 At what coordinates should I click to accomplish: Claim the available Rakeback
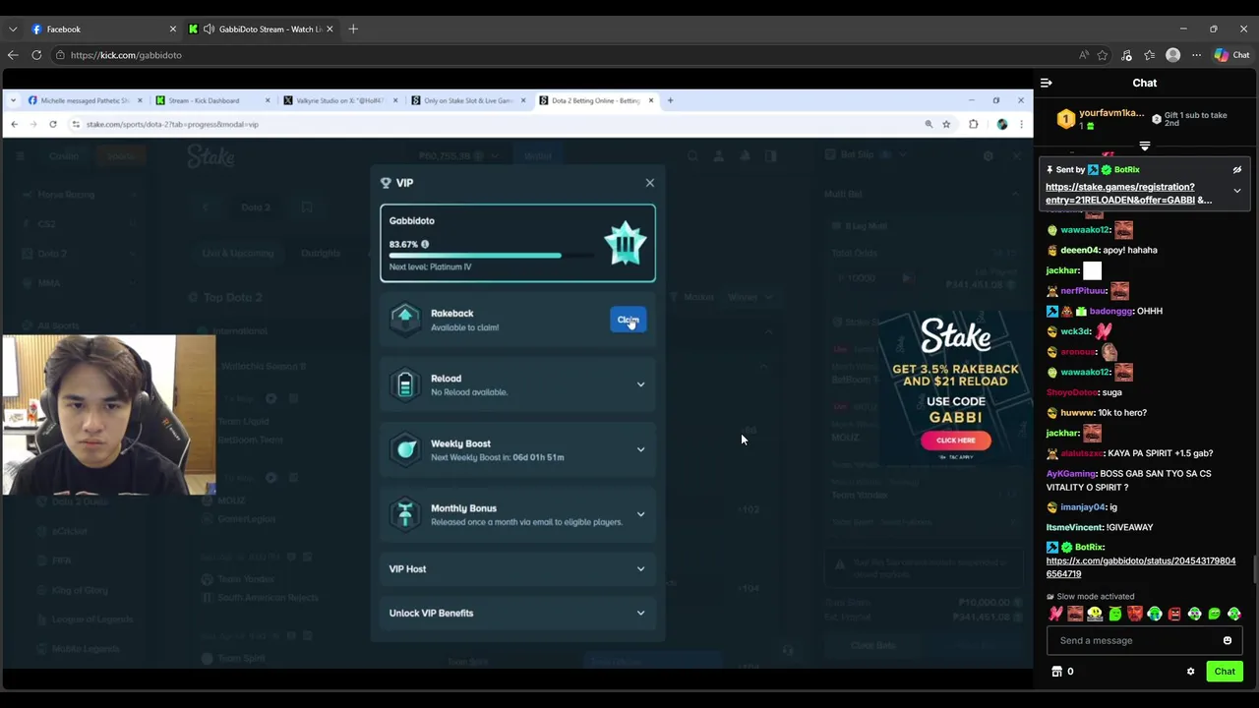point(628,320)
